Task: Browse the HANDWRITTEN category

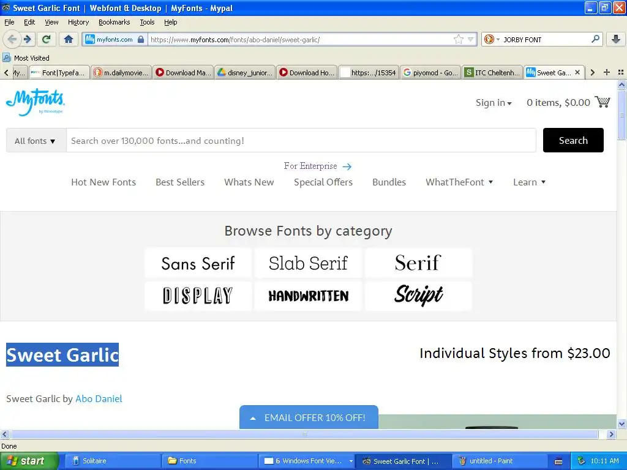Action: 309,296
